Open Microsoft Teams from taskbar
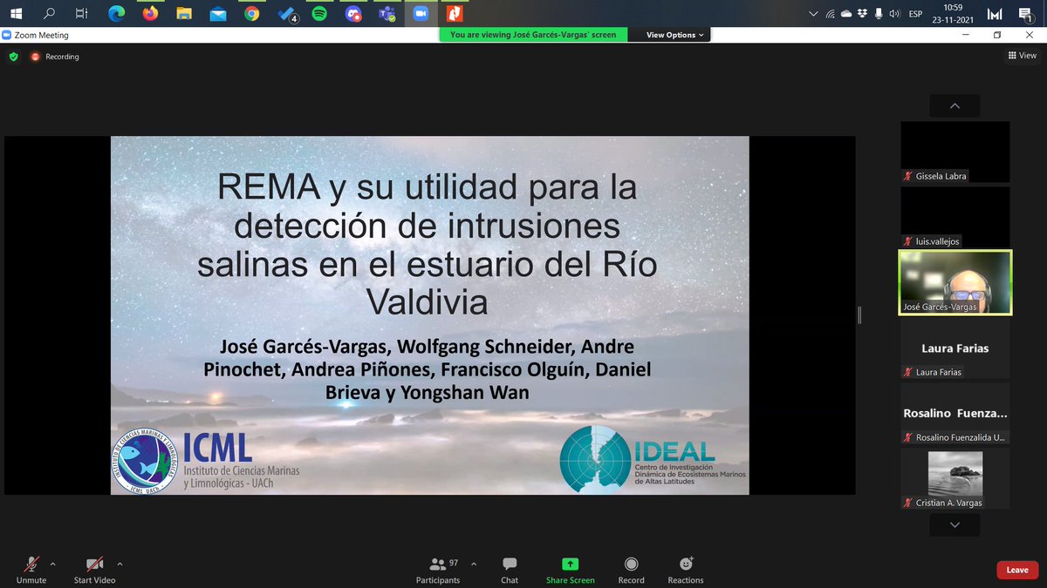The image size is (1047, 588). (x=387, y=13)
